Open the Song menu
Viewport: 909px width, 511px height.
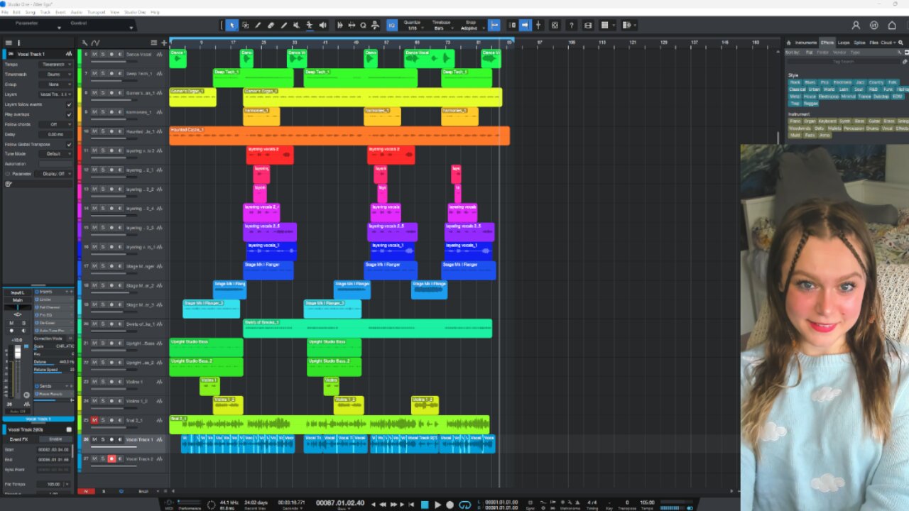coord(30,12)
